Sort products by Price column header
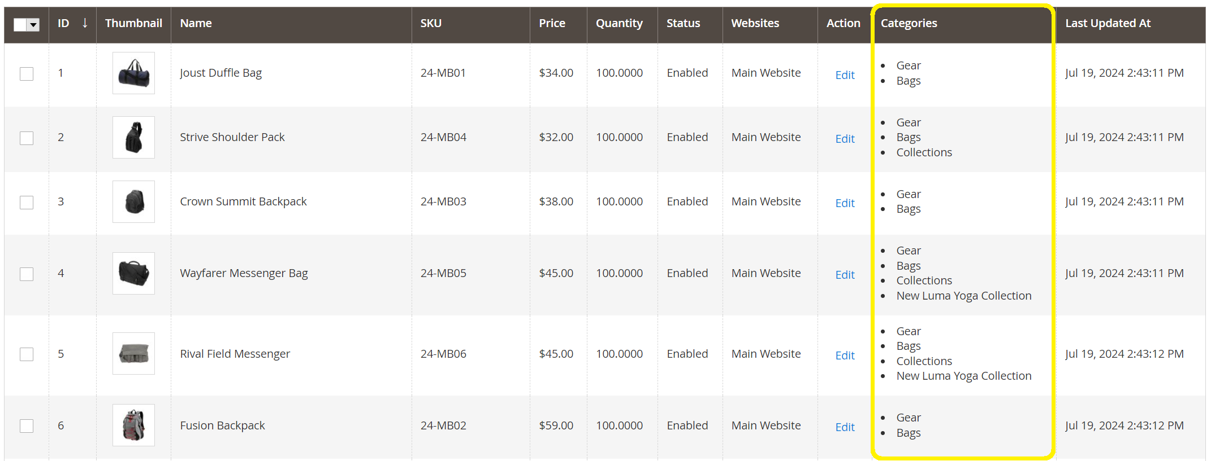 [552, 23]
